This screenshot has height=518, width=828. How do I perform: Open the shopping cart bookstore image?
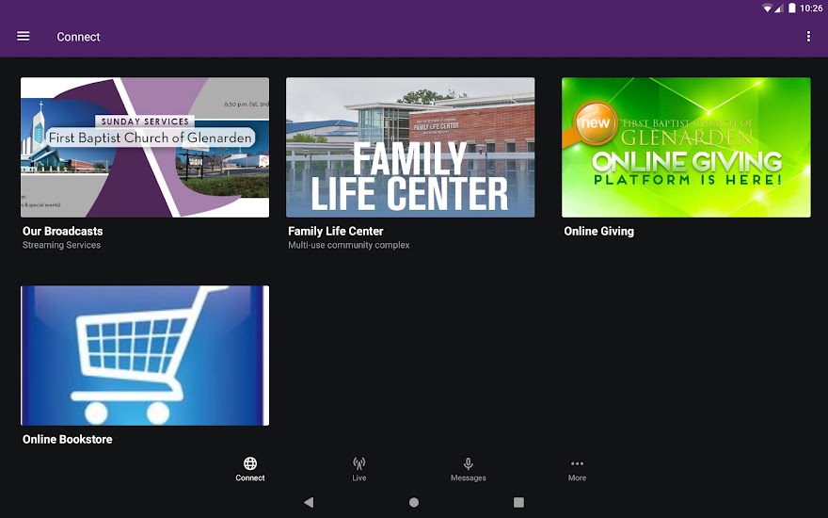click(145, 355)
